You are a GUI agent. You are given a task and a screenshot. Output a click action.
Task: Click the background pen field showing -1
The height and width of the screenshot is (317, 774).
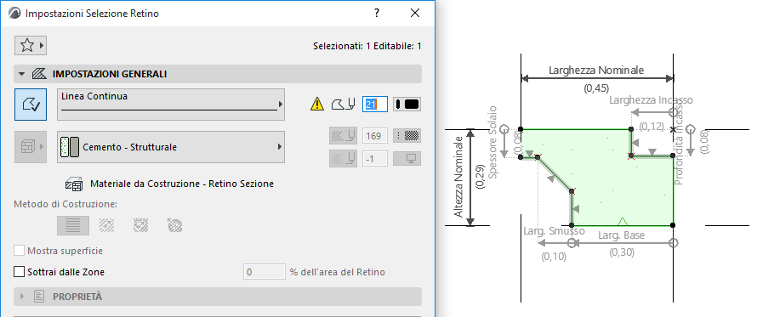375,158
